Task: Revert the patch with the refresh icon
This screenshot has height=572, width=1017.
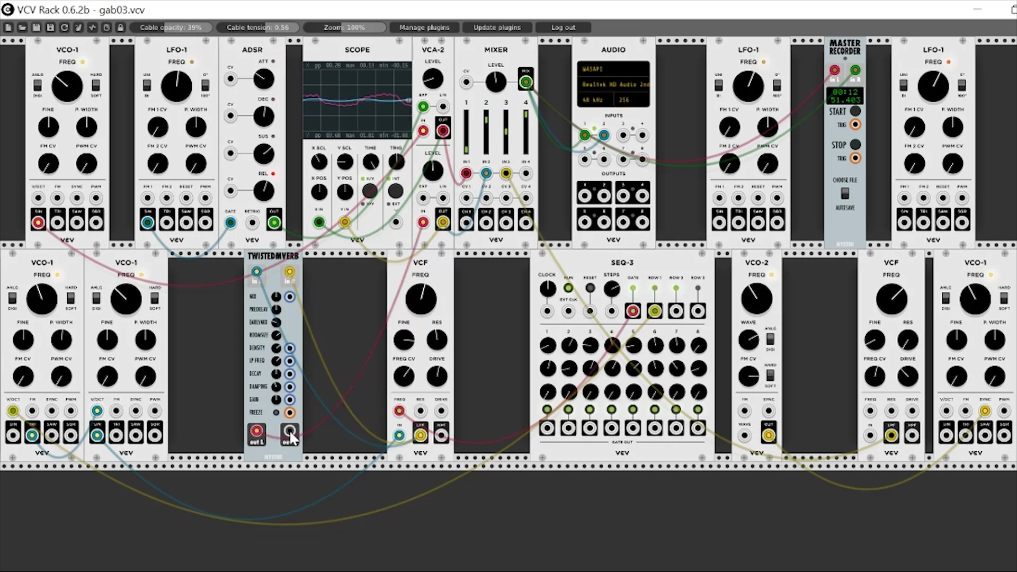Action: point(65,27)
